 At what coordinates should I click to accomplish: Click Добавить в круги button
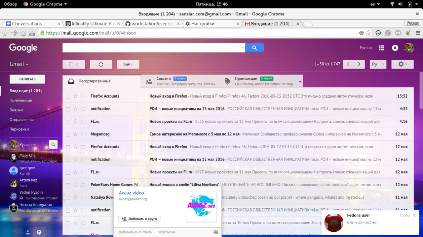(x=139, y=219)
